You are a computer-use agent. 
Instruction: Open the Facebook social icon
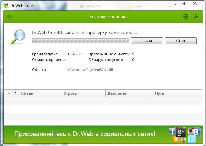[172, 132]
